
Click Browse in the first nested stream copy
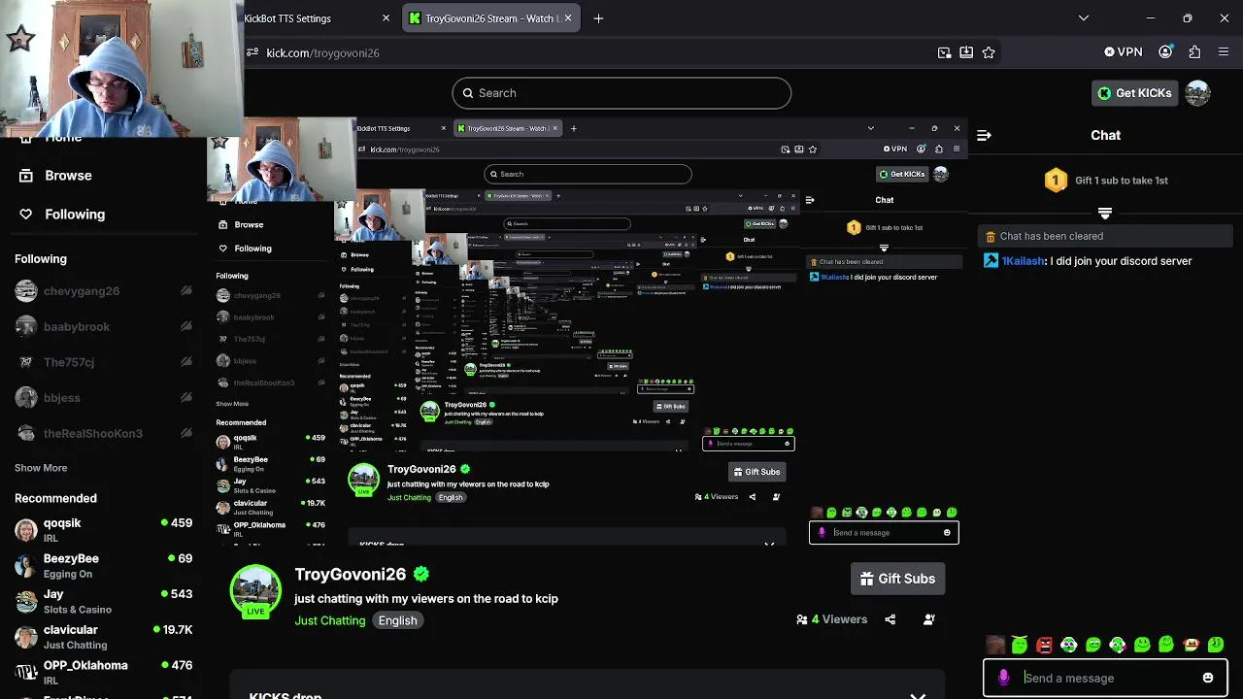point(249,224)
